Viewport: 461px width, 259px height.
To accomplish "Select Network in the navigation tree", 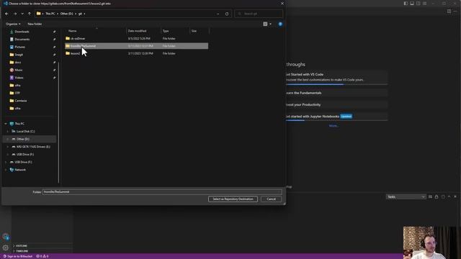I will coord(20,170).
